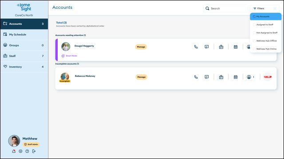Check the Wellness Hub Offline filter
The width and height of the screenshot is (284, 159).
coord(254,41)
